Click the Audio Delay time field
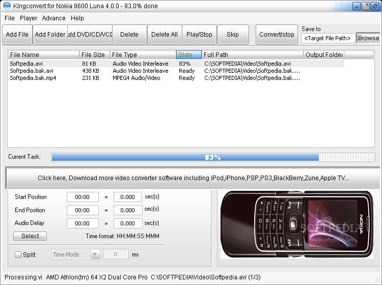 [83, 223]
